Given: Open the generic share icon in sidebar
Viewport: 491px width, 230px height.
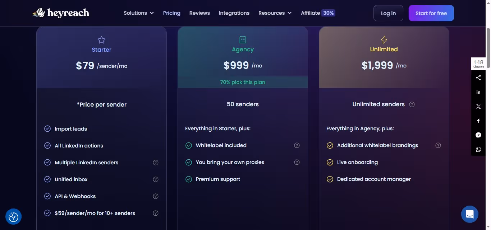Looking at the screenshot, I should tap(478, 78).
